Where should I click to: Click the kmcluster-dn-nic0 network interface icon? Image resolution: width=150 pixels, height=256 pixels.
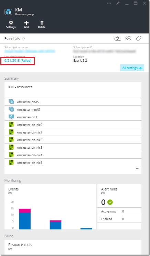point(11,125)
